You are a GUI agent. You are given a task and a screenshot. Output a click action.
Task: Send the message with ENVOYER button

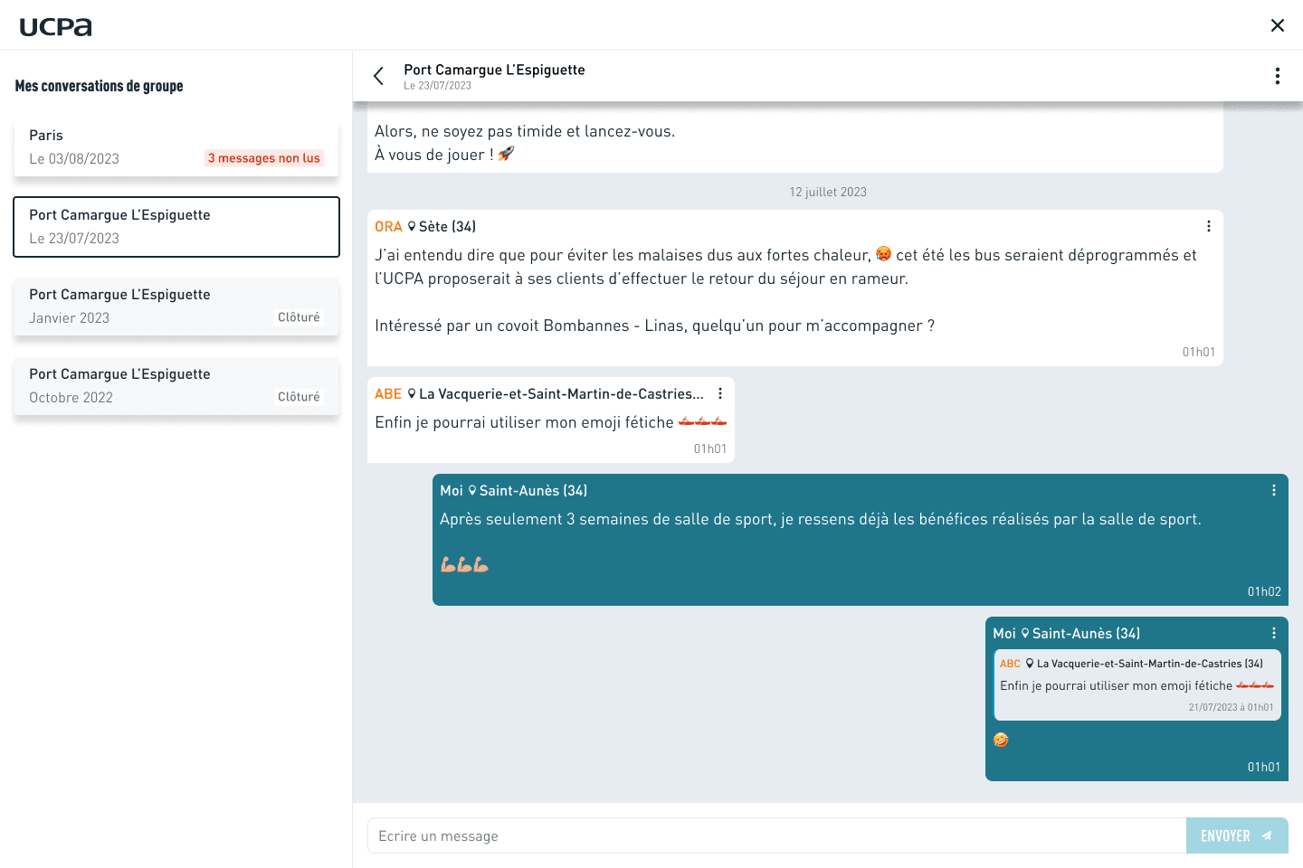coord(1237,835)
